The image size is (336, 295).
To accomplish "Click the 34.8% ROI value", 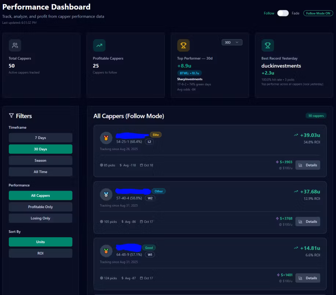I will click(312, 142).
